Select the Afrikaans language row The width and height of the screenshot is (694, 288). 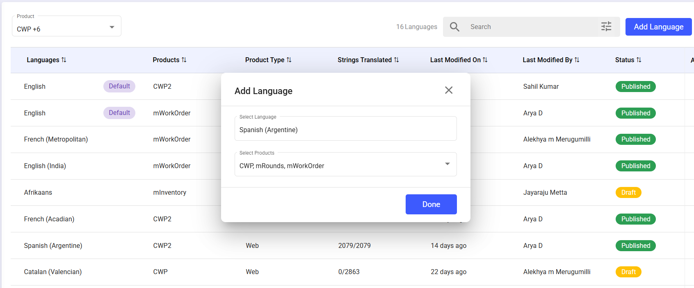click(38, 193)
